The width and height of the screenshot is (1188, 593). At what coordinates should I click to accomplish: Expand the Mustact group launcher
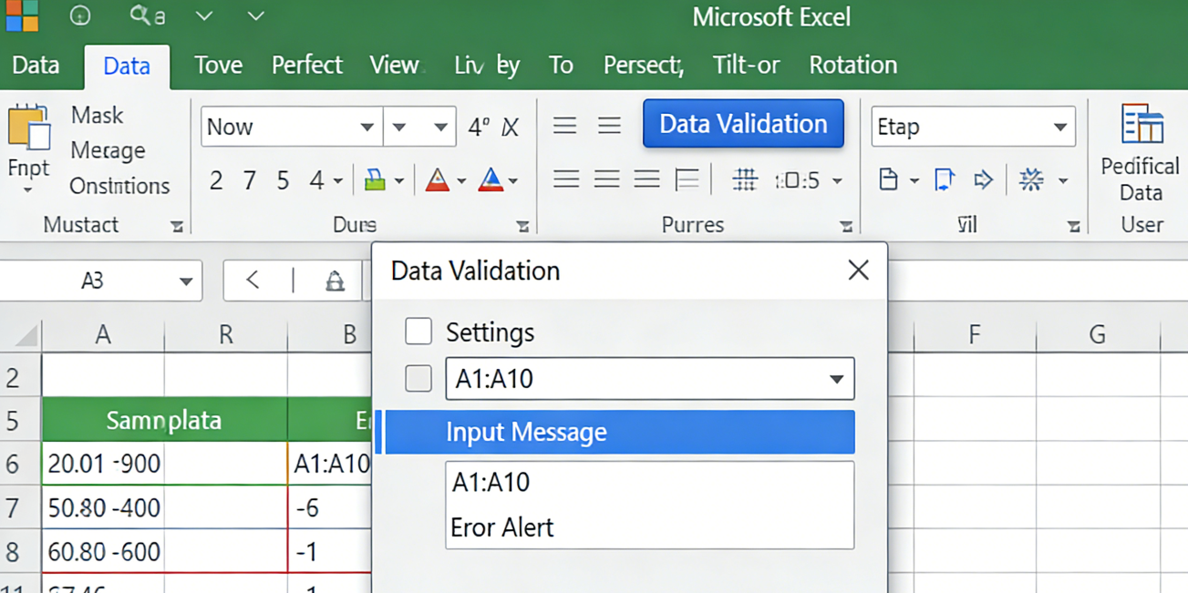pos(177,226)
